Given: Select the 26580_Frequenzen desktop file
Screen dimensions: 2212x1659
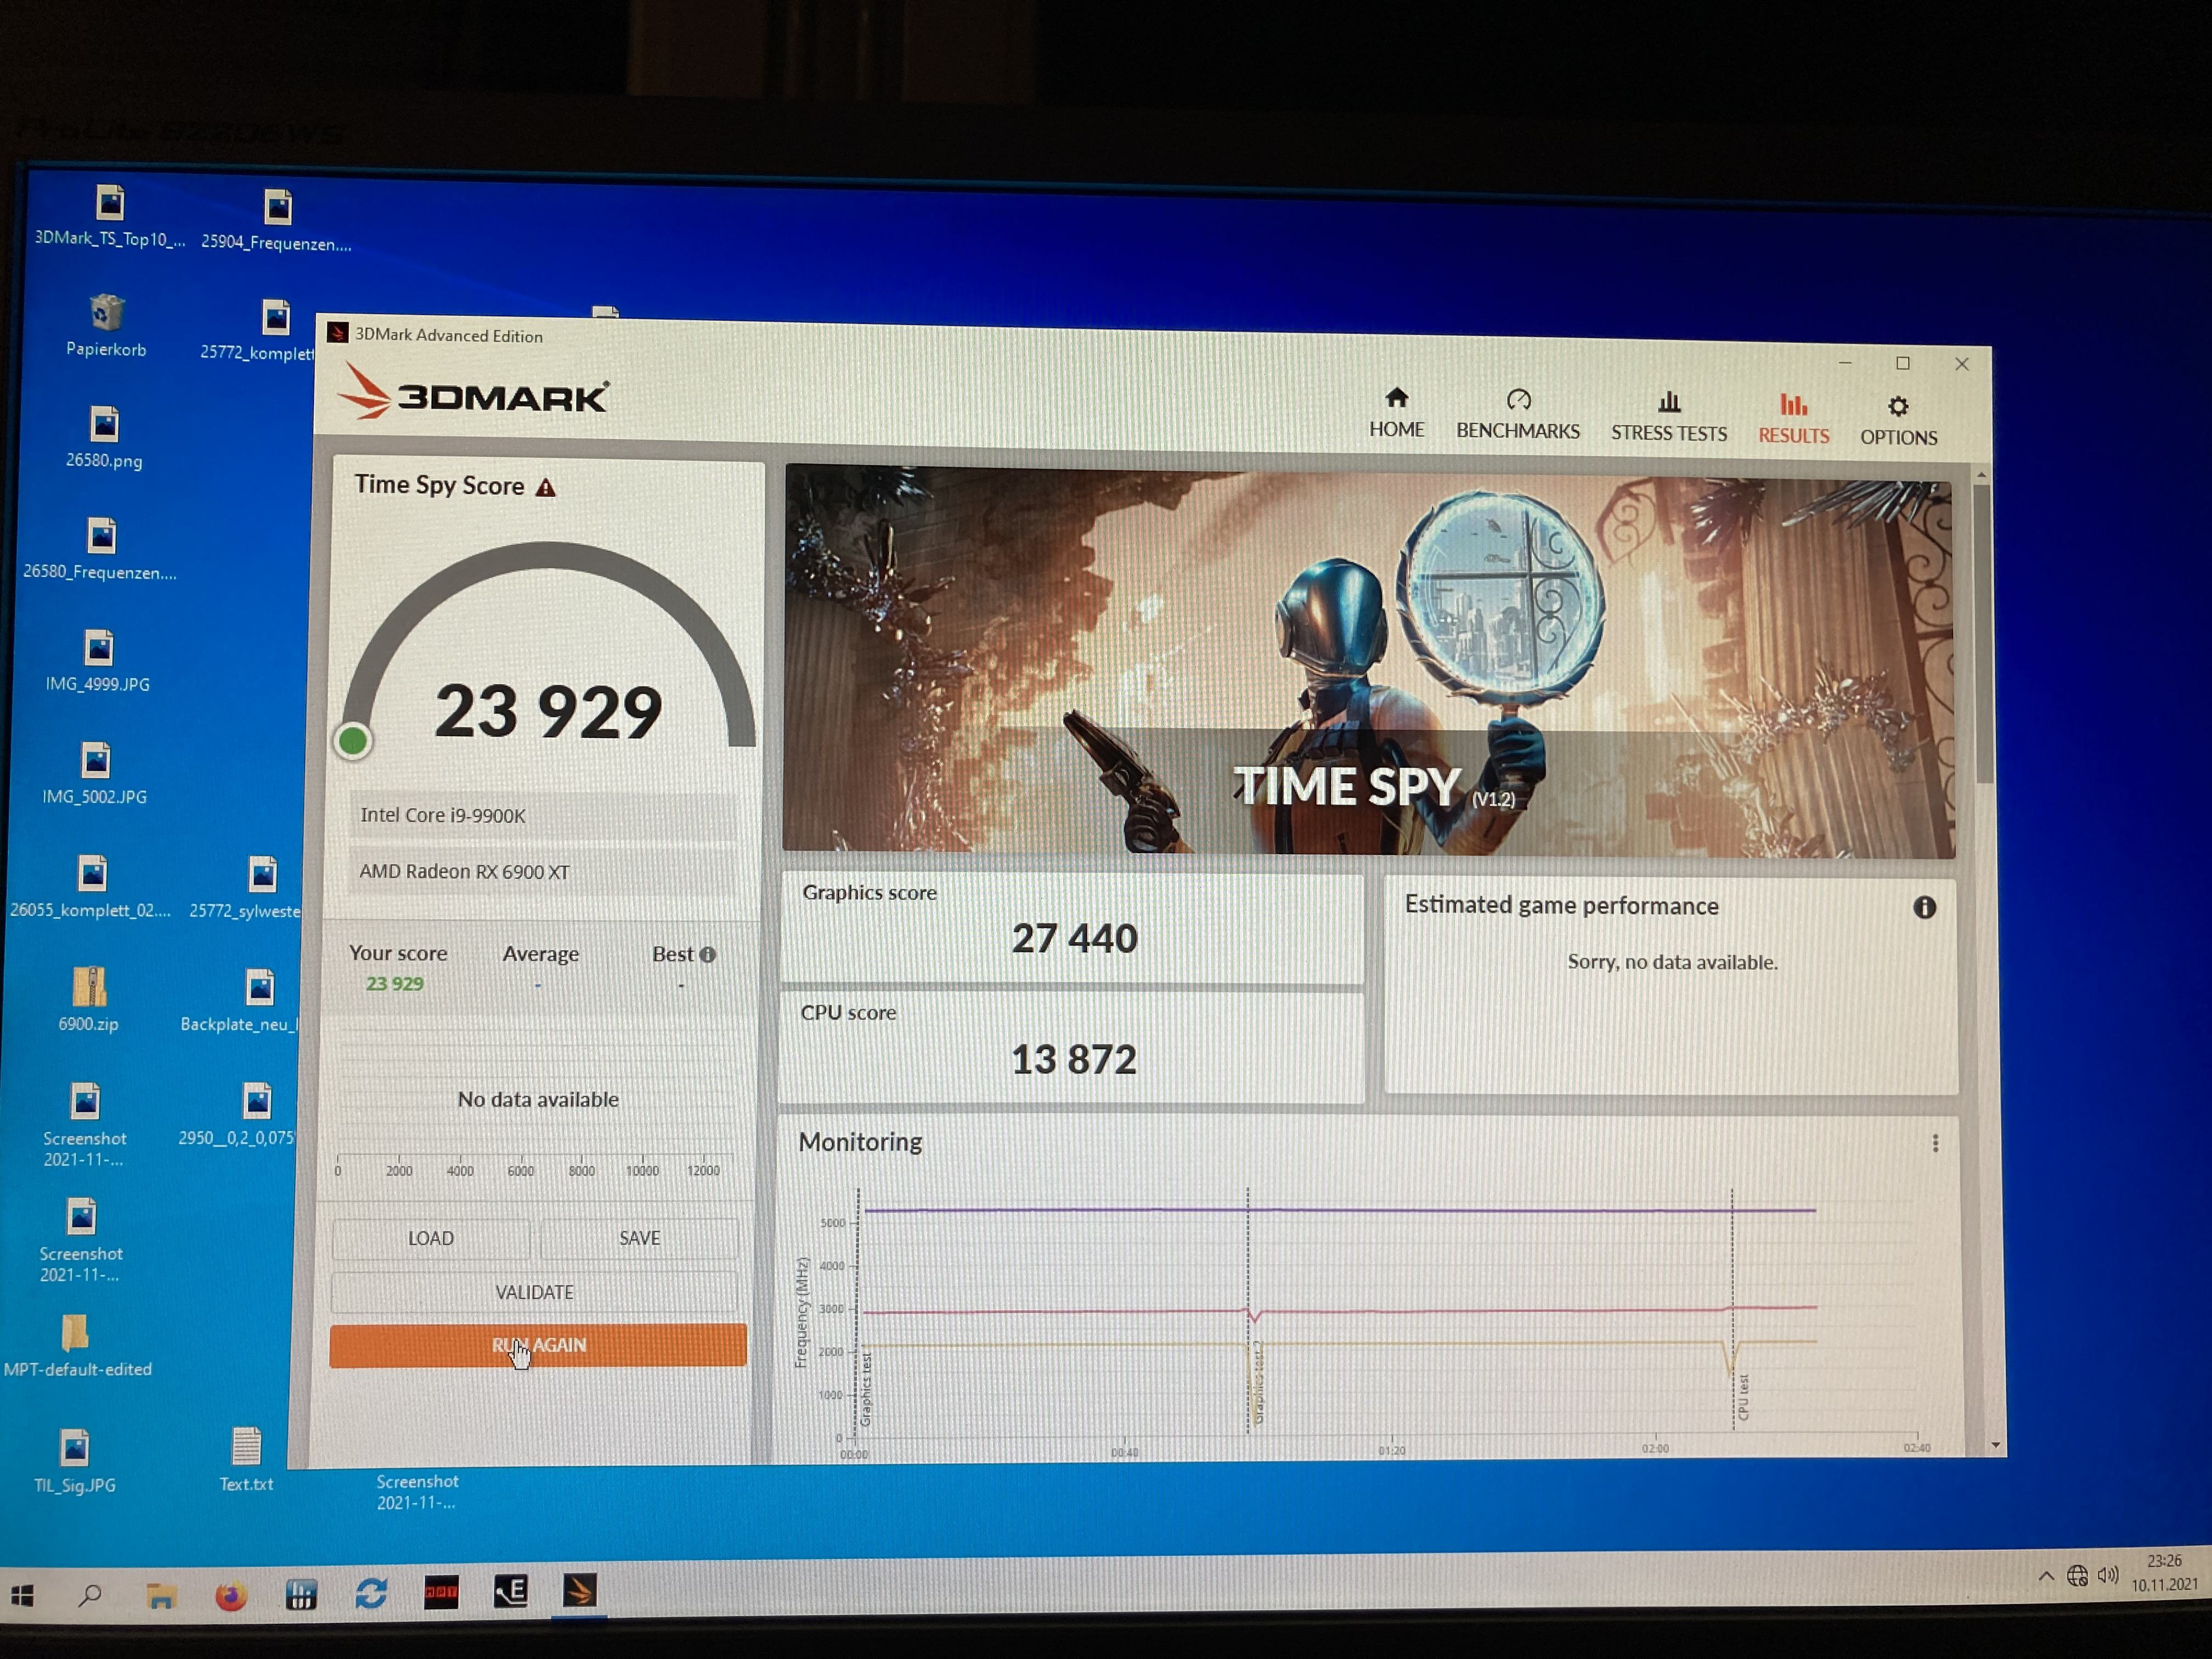Looking at the screenshot, I should coord(100,549).
